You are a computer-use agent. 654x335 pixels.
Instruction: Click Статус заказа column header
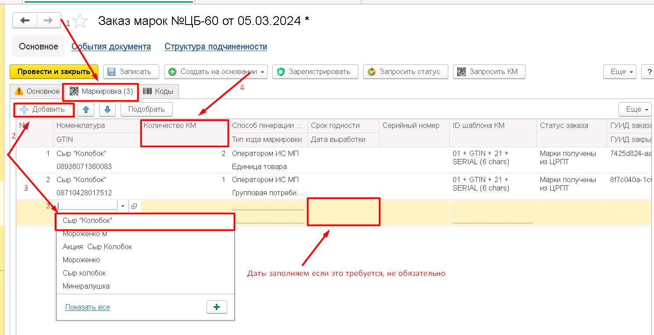[571, 132]
